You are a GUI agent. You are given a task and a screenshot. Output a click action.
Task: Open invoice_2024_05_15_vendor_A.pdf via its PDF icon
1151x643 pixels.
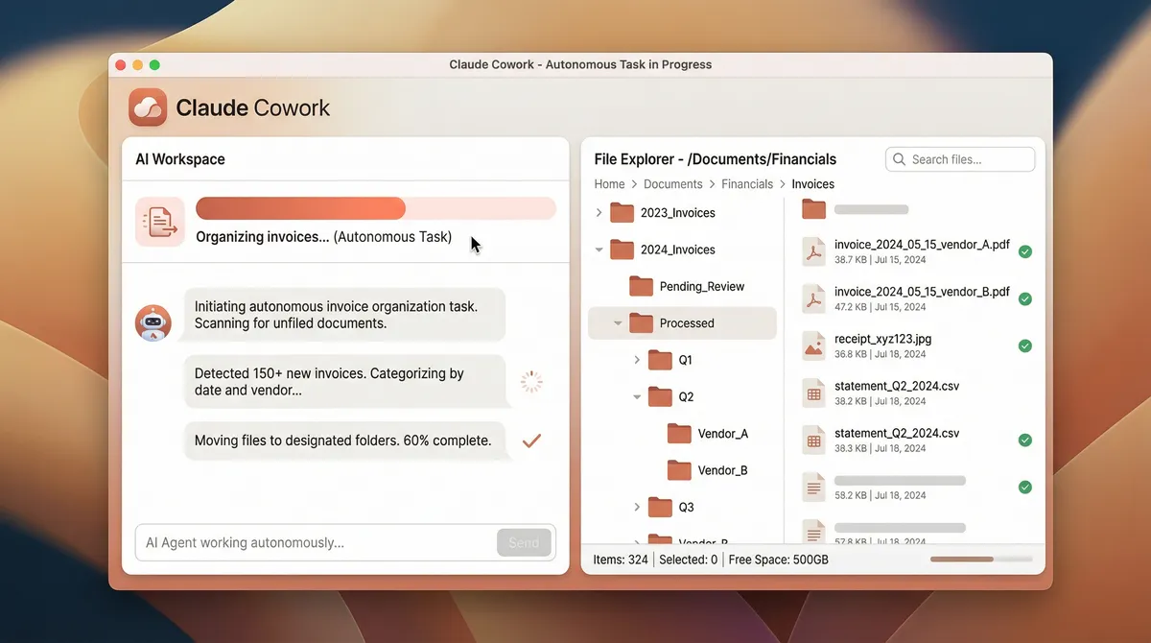click(x=812, y=250)
